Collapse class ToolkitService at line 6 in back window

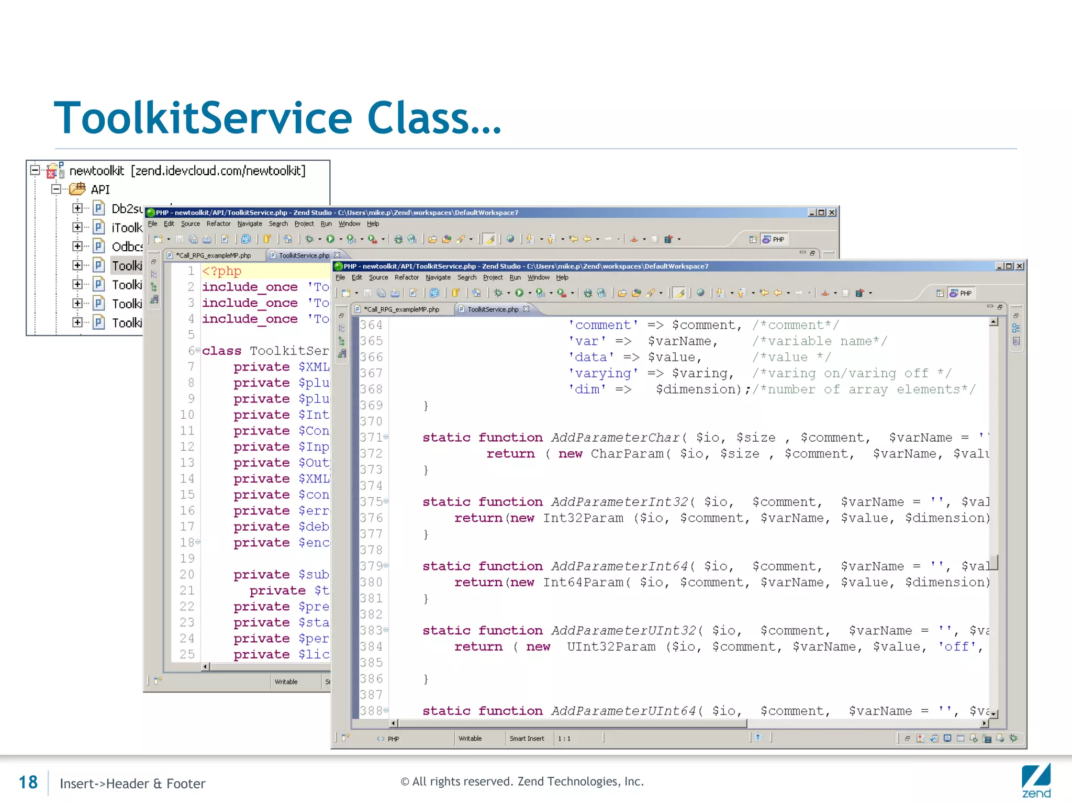coord(198,350)
